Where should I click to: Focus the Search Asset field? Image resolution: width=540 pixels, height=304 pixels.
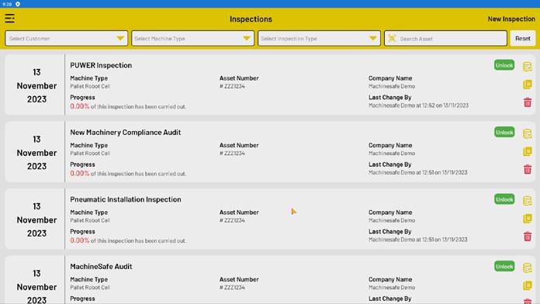point(445,38)
